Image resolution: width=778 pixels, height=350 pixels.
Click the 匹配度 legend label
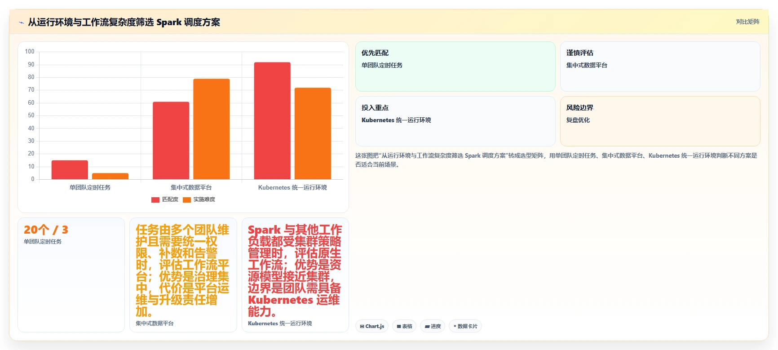click(x=170, y=199)
